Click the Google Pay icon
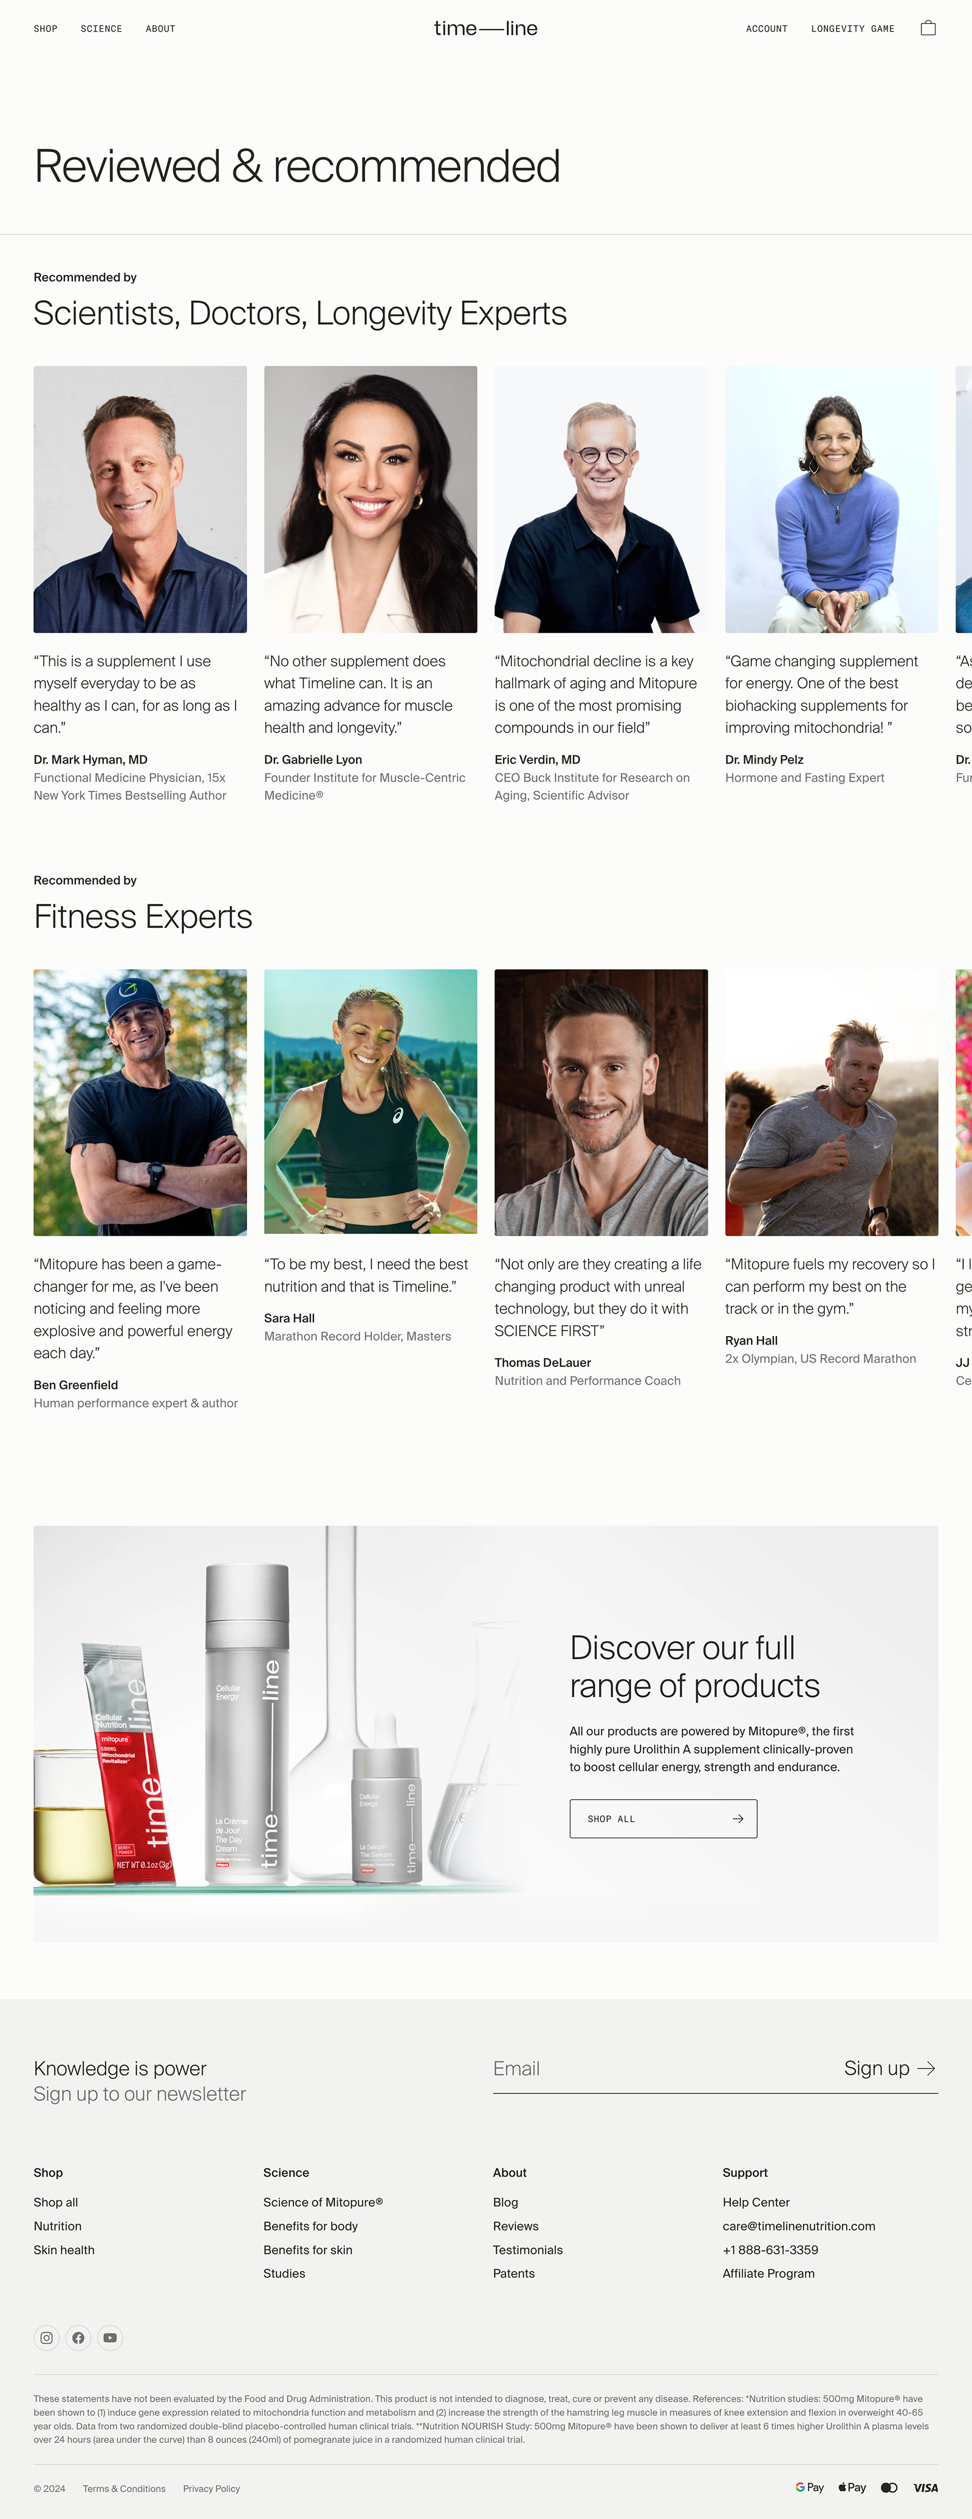The width and height of the screenshot is (972, 2519). click(x=809, y=2488)
